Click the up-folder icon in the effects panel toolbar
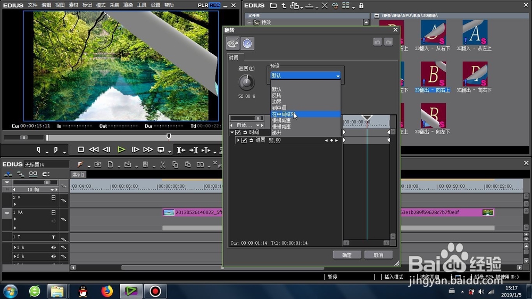 tap(284, 5)
